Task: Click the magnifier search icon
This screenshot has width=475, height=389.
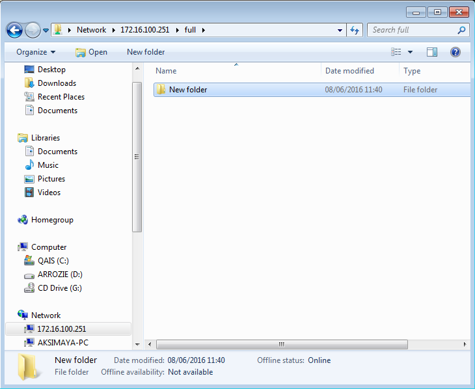Action: tap(461, 30)
